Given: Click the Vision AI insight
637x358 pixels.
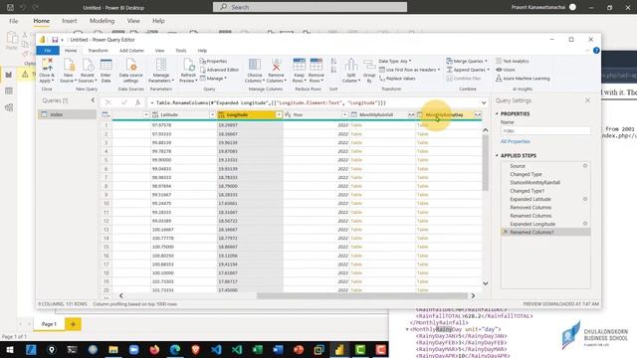Looking at the screenshot, I should pos(506,70).
